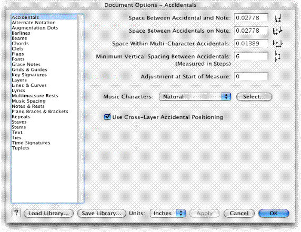Open the Music Characters dropdown
Image resolution: width=301 pixels, height=232 pixels.
195,96
